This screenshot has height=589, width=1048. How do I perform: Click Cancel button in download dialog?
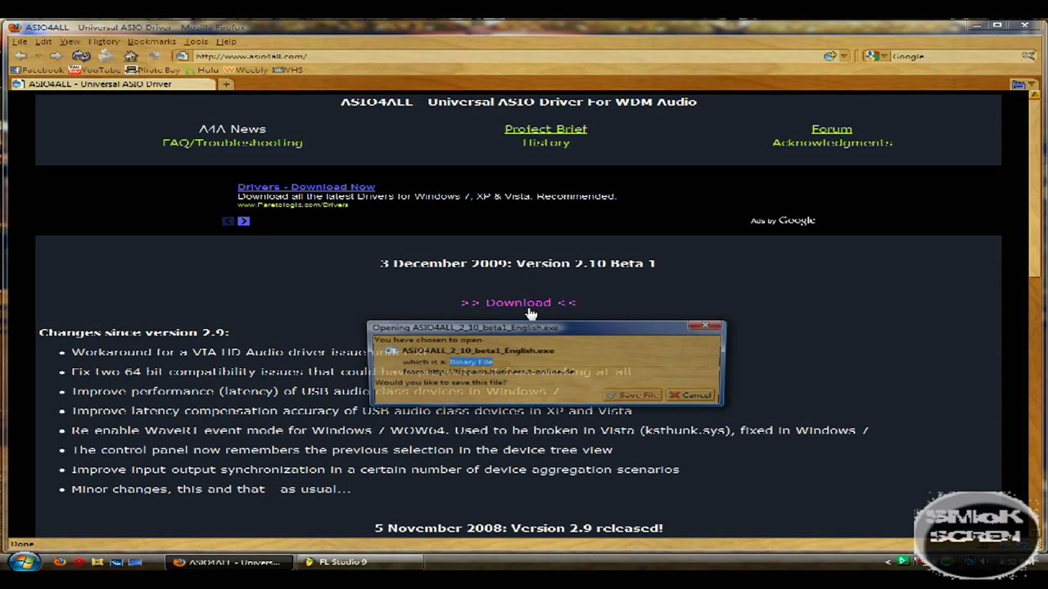[x=690, y=395]
